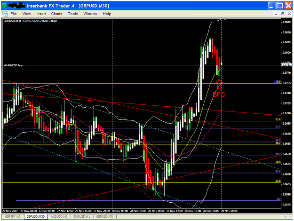Switch to the EURUSD,H1 chart tab
The image size is (294, 221).
82,216
